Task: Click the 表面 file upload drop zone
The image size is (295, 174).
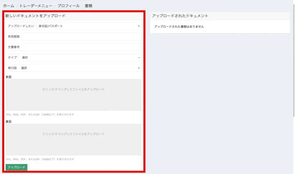Action: click(x=73, y=95)
